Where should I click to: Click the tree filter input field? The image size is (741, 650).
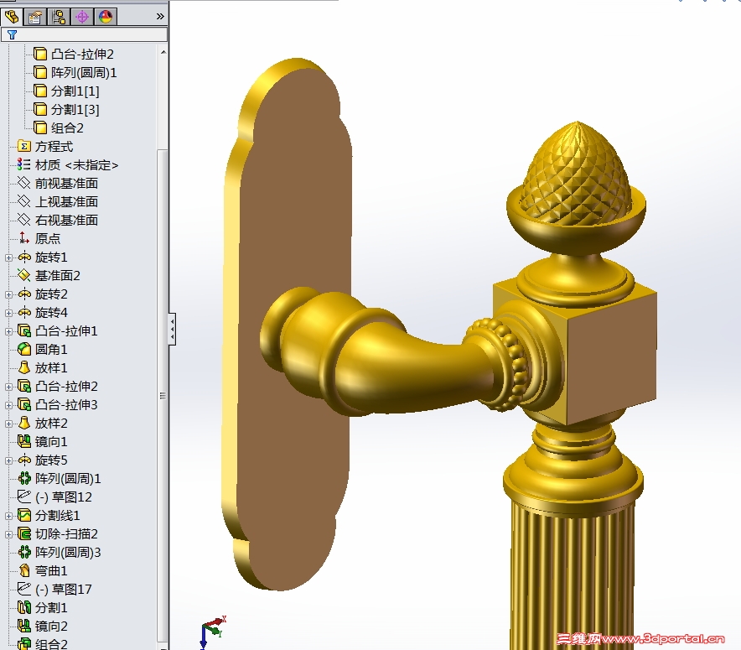coord(84,34)
